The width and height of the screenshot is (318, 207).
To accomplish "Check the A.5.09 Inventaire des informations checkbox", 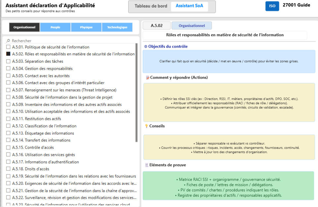I will point(8,104).
